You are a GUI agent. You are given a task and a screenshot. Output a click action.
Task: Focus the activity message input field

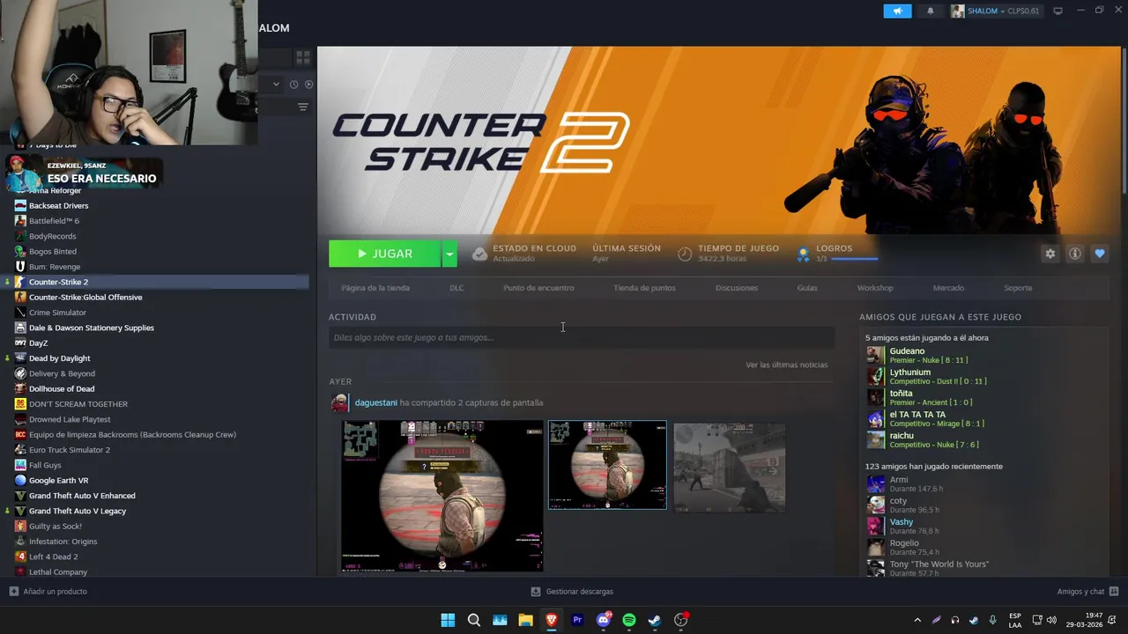pos(581,337)
